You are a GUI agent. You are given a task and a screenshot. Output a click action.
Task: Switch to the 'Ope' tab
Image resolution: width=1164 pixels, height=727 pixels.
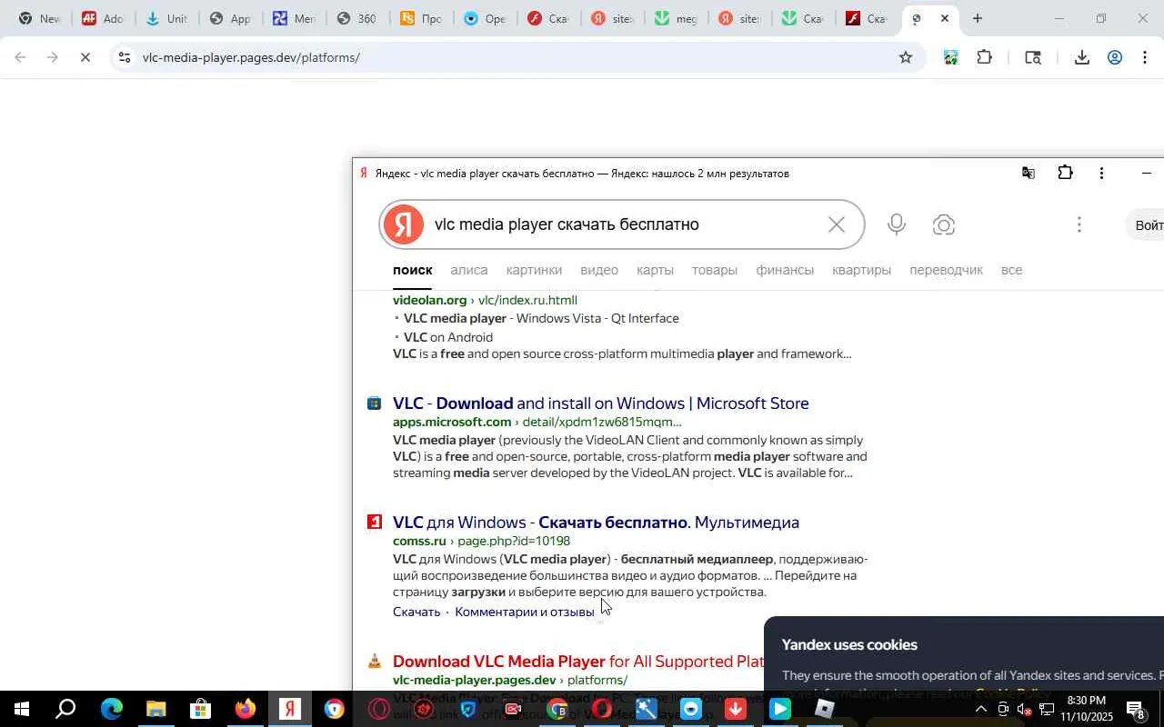point(484,18)
